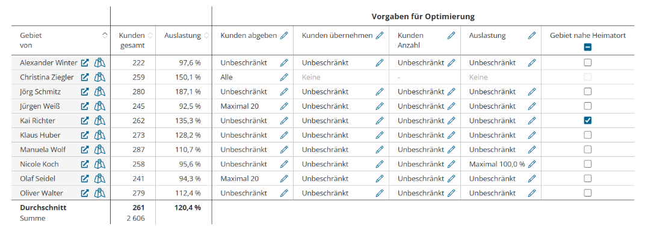
Task: Click the Maximal 20 value for Olaf Seidel
Action: click(240, 179)
